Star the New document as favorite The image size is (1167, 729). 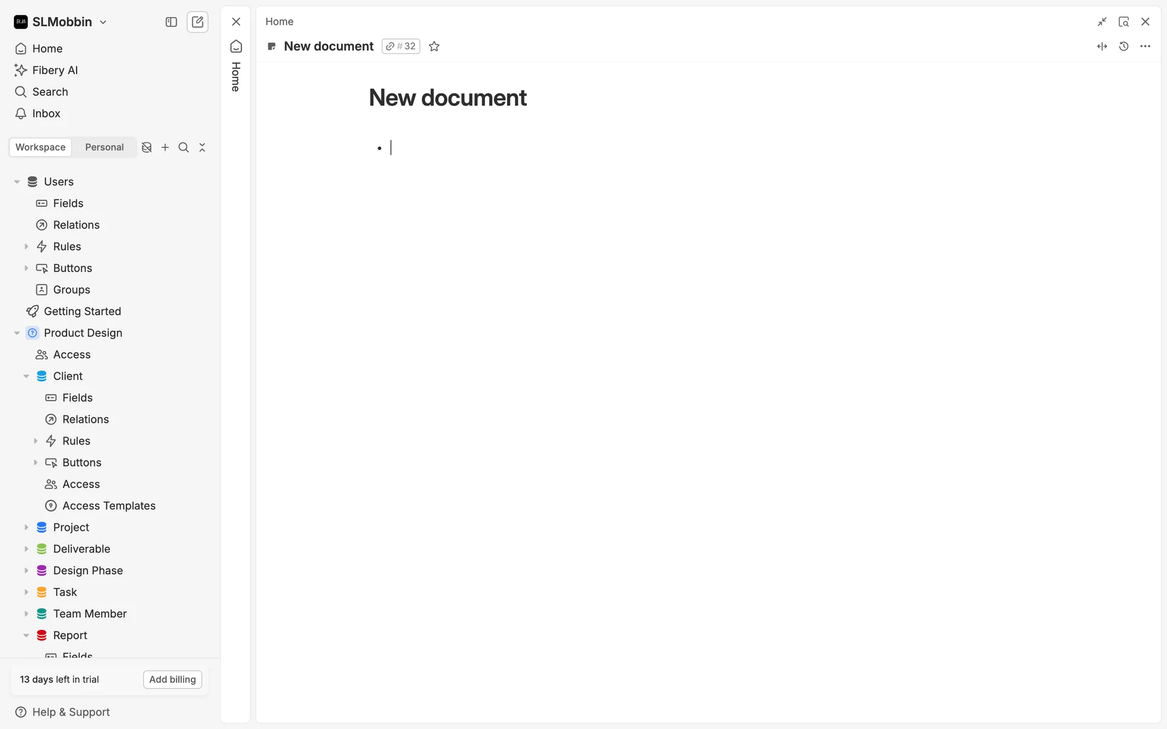(x=434, y=46)
